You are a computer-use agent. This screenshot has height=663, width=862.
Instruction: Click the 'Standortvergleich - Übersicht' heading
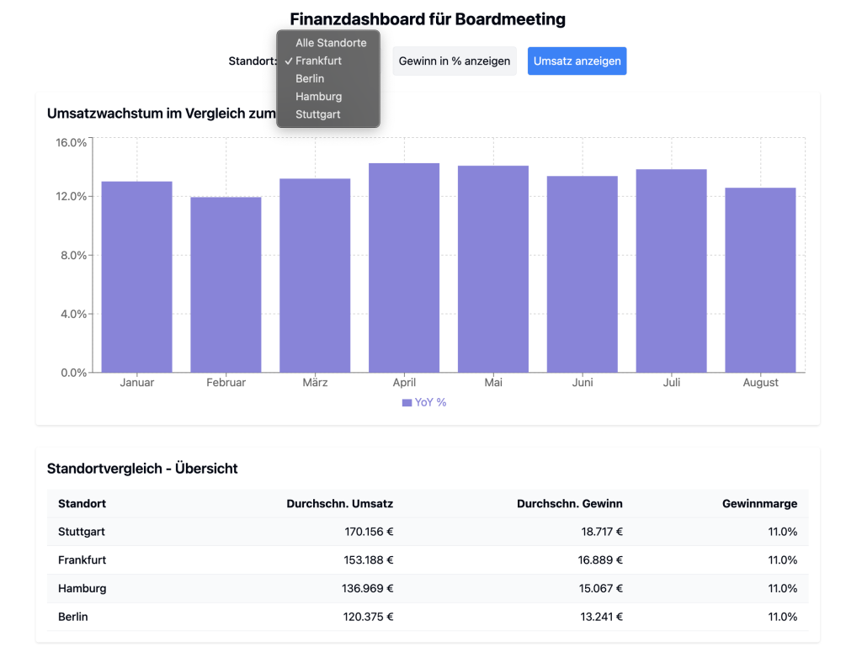point(142,469)
